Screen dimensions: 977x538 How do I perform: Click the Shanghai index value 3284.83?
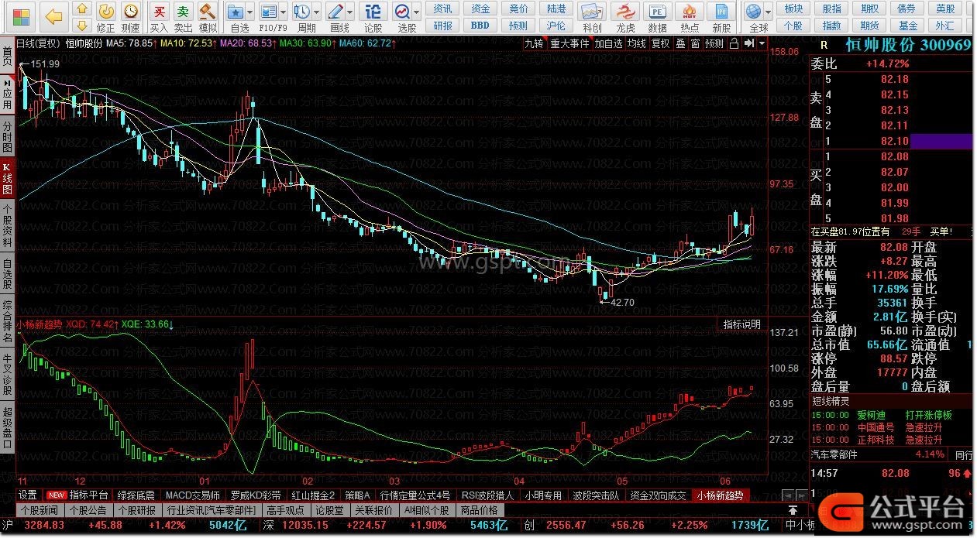pos(45,526)
